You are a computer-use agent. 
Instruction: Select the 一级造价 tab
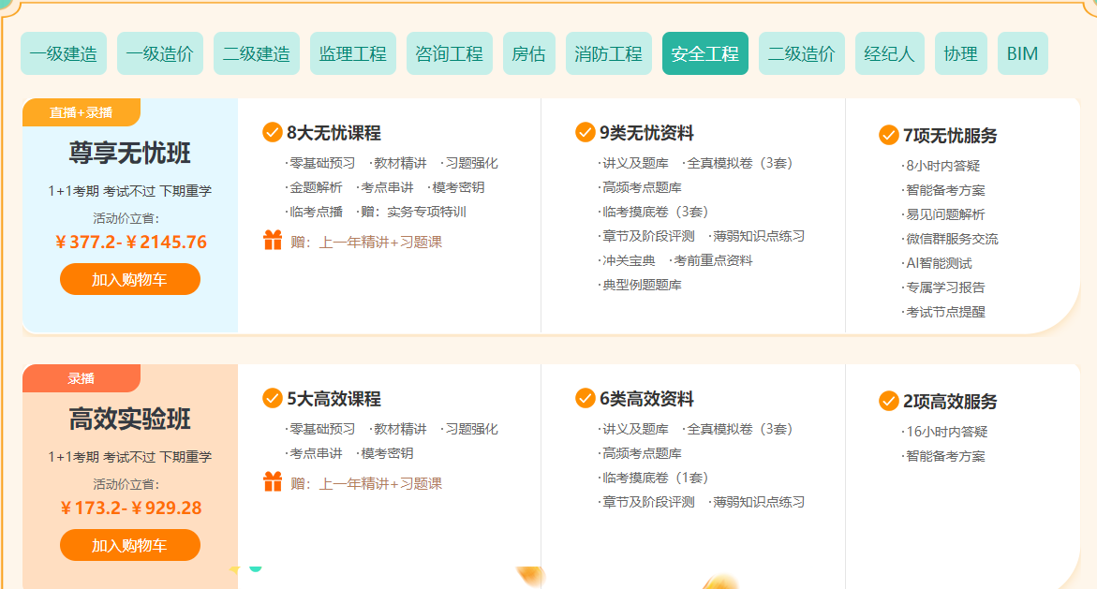[x=160, y=53]
